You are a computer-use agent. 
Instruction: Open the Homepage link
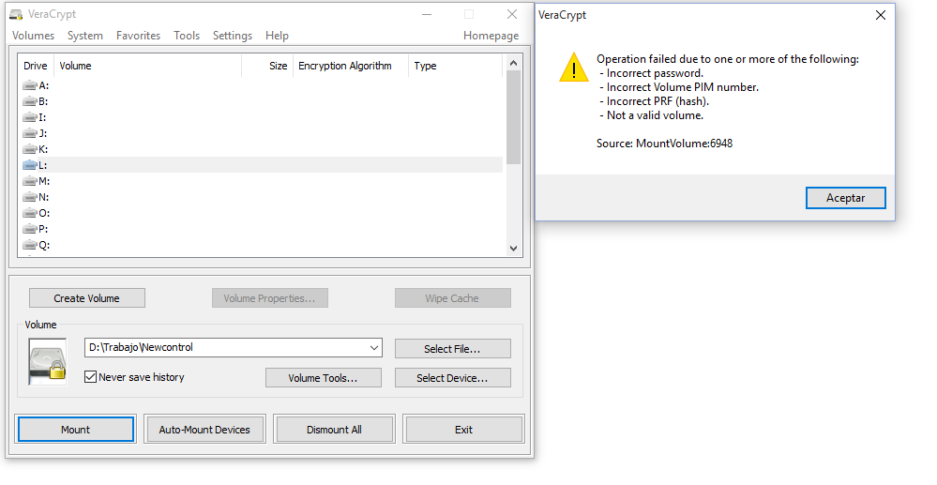pyautogui.click(x=491, y=36)
